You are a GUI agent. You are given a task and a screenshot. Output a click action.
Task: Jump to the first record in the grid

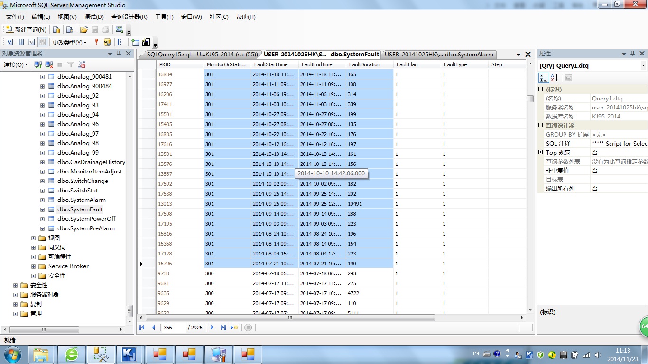142,328
